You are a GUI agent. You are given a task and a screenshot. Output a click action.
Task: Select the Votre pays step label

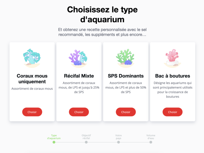pyautogui.click(x=118, y=137)
